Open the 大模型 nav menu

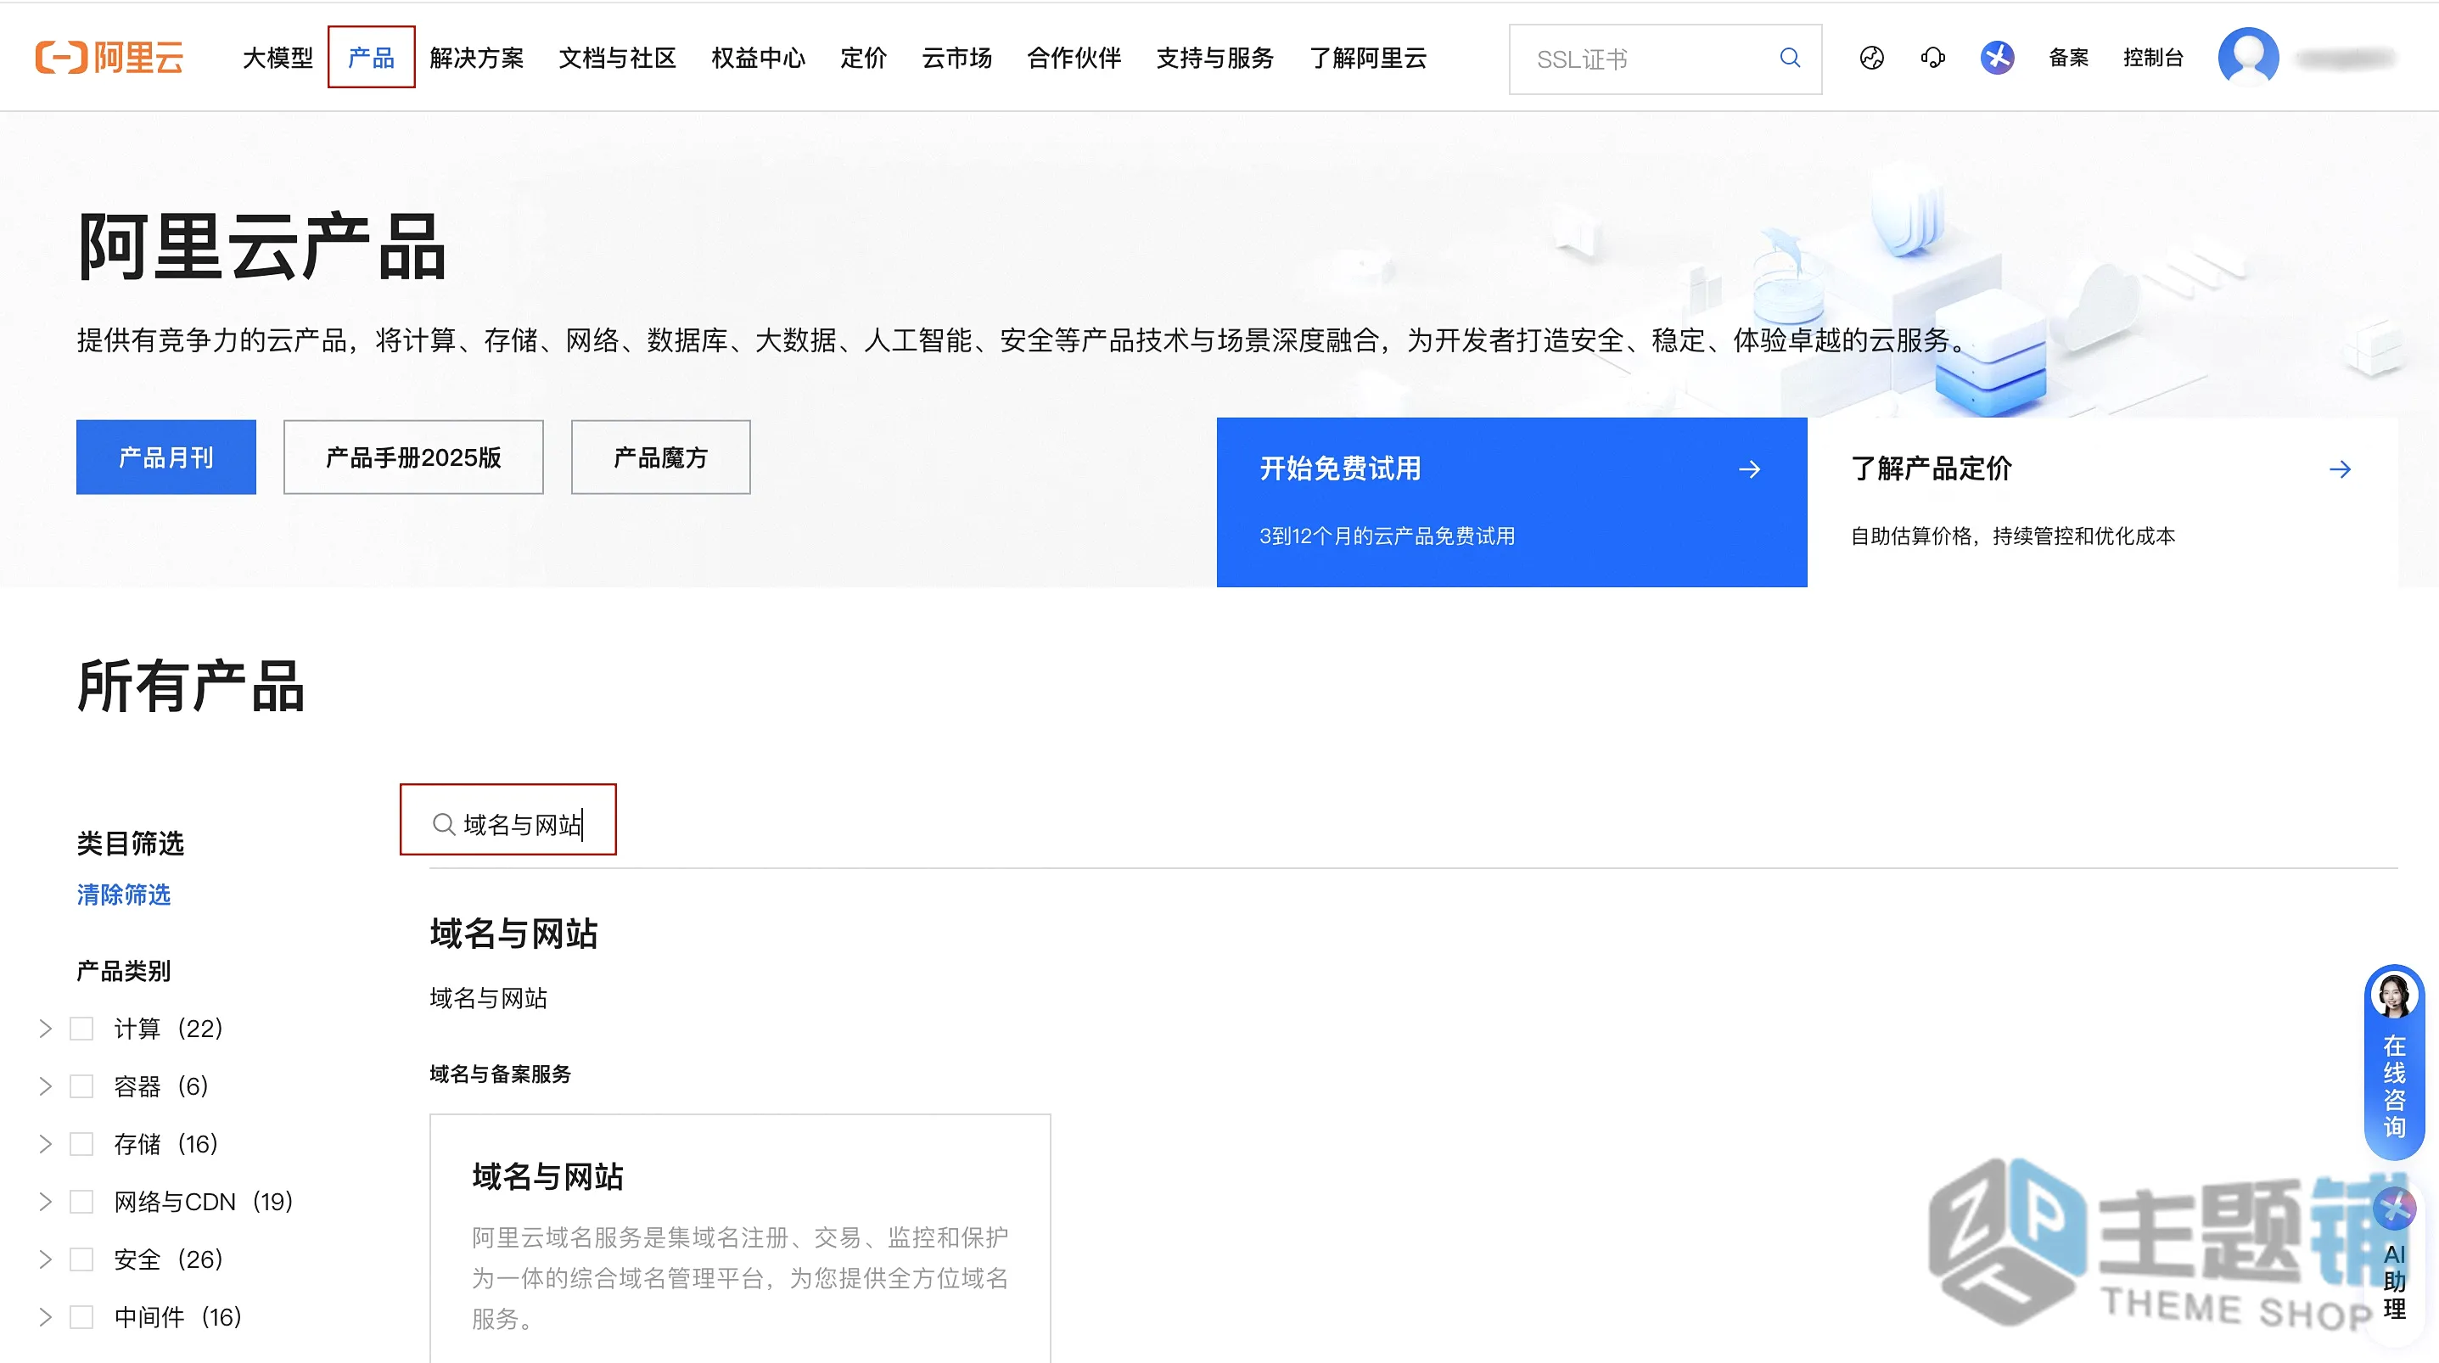278,58
